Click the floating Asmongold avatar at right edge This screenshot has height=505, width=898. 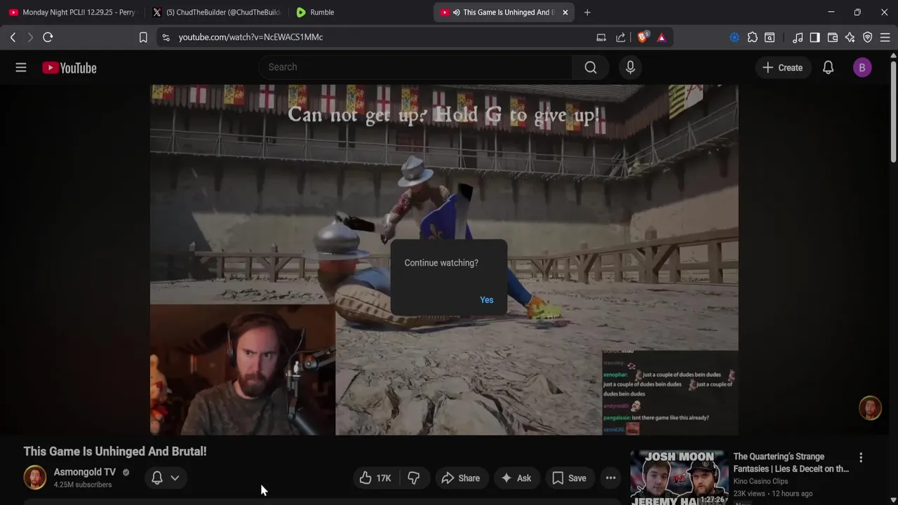click(x=870, y=408)
